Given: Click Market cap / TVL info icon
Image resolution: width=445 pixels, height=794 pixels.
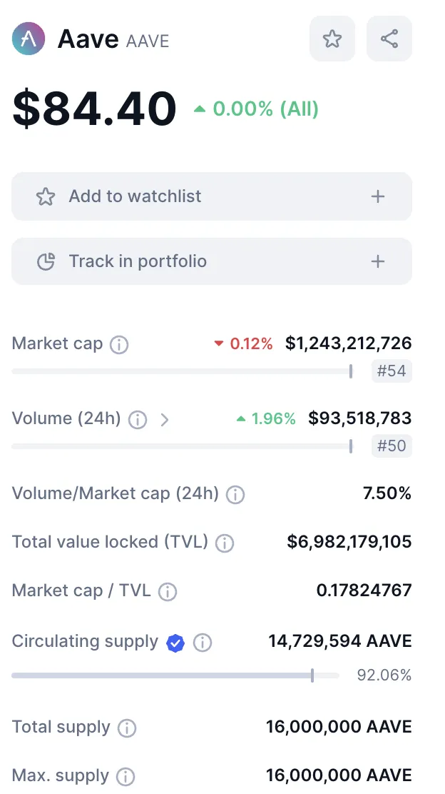Looking at the screenshot, I should [x=168, y=591].
